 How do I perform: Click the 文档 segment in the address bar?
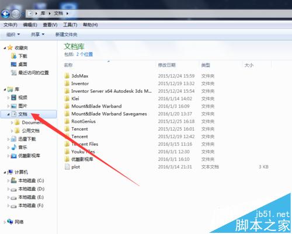[58, 13]
